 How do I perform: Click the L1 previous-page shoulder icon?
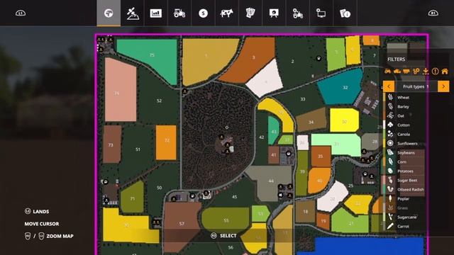pyautogui.click(x=21, y=13)
